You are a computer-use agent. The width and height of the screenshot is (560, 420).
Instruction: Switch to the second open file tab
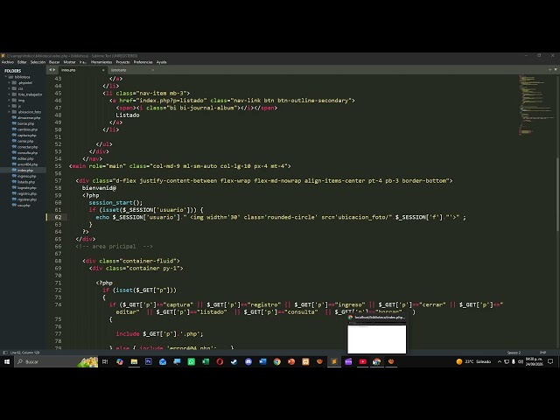point(131,70)
